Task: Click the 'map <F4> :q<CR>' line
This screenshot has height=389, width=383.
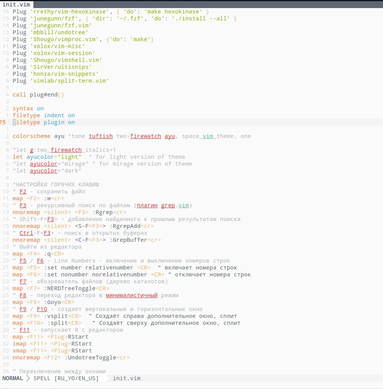Action: point(38,254)
